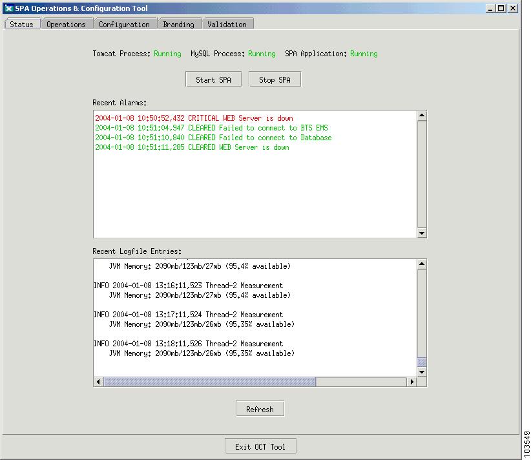Screen dimensions: 531x460
Task: Click the Start SPA button
Action: (213, 79)
